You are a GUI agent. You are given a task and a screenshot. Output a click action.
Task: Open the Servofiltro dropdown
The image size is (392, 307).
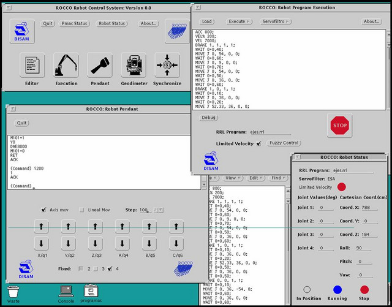click(276, 21)
